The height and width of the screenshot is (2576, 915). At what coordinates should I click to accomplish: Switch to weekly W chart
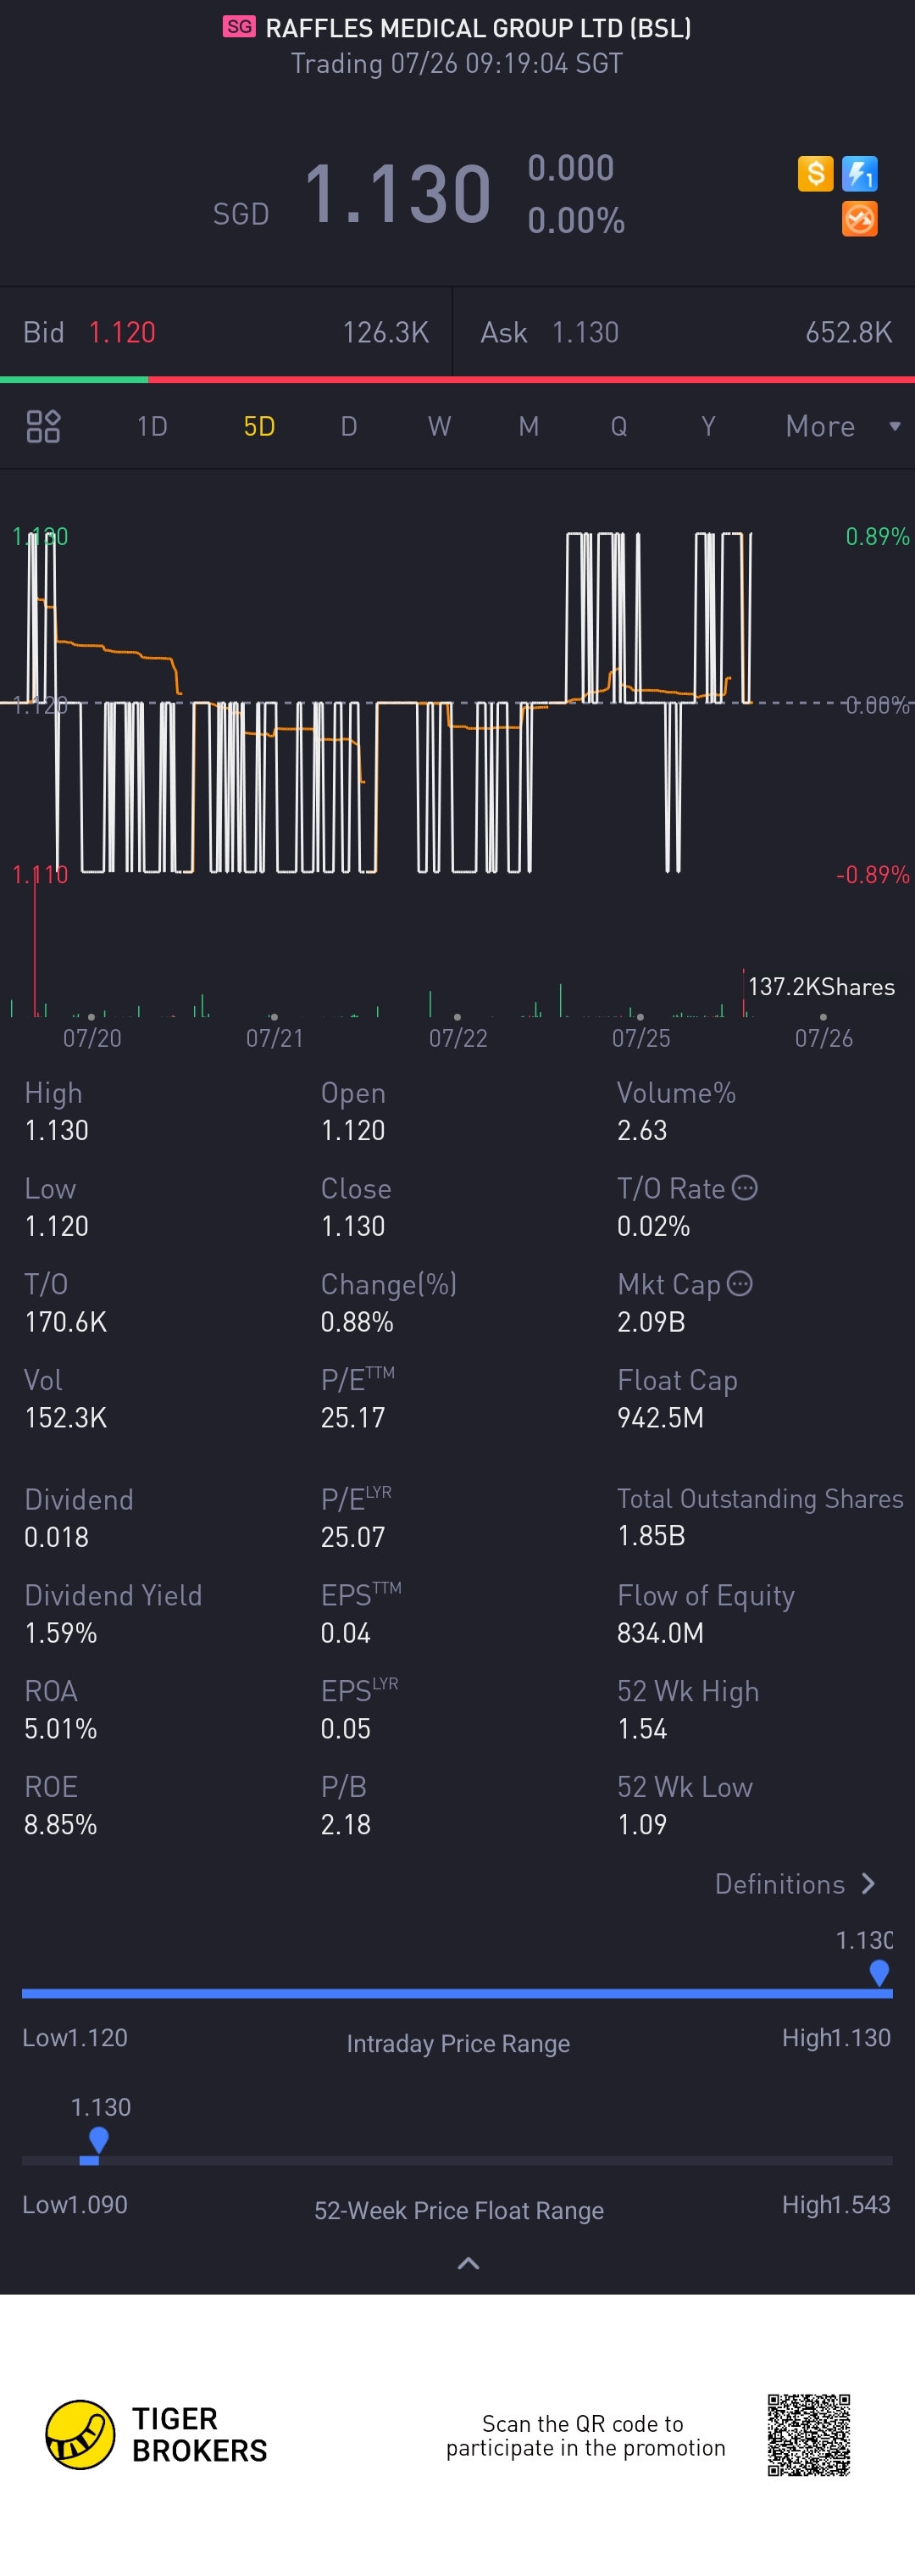pyautogui.click(x=439, y=427)
